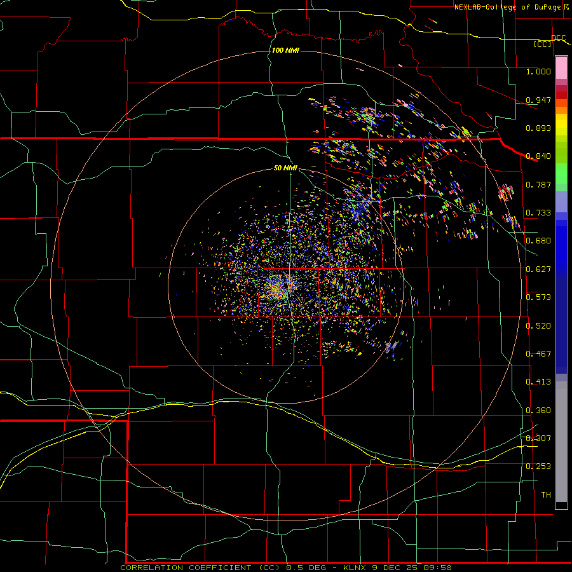Click the 0.840 scale value

coord(538,156)
